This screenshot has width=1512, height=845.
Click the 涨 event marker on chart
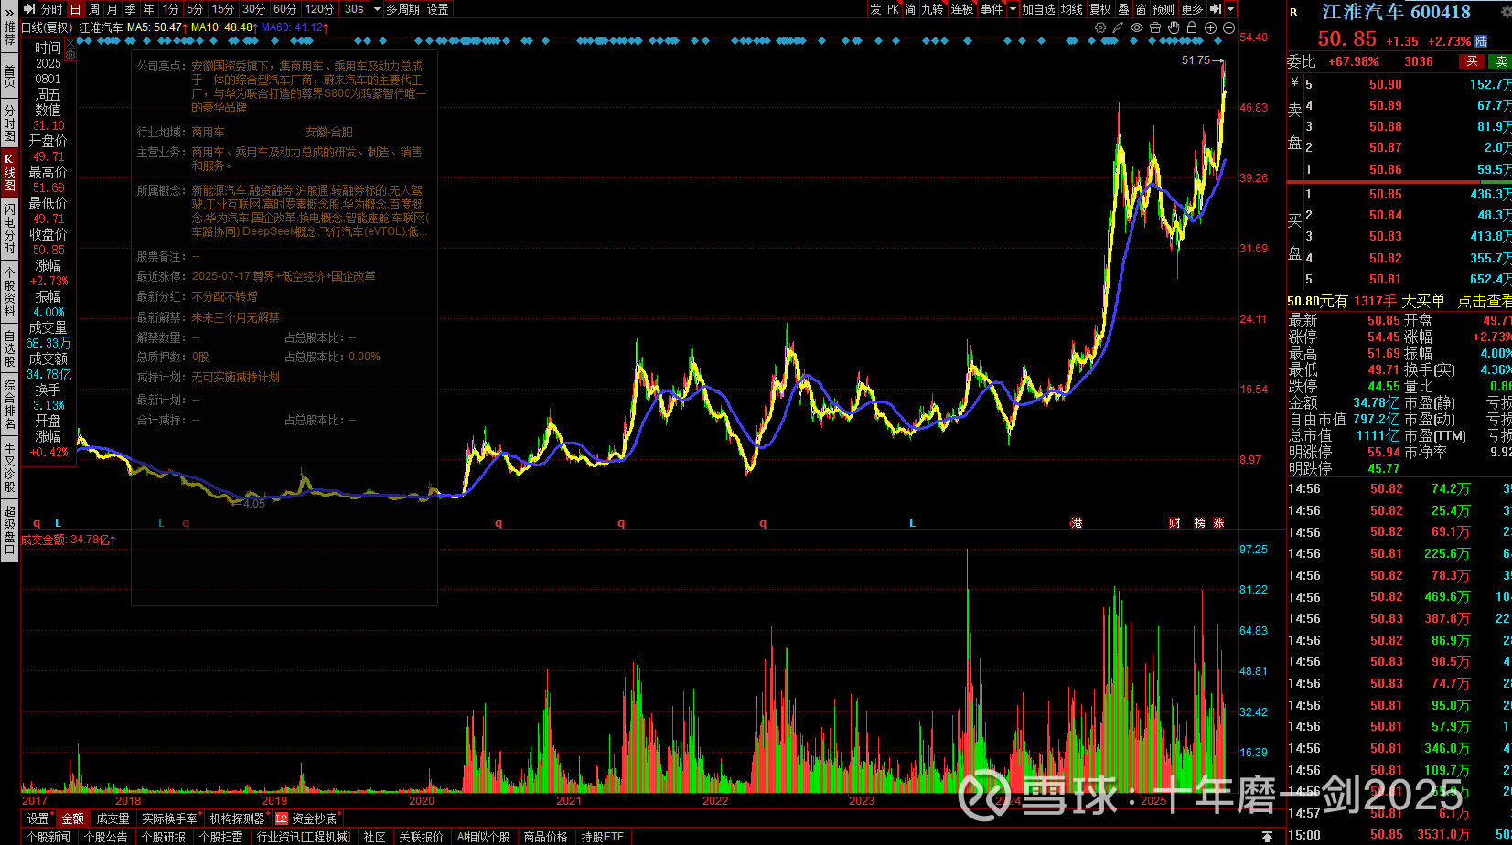(x=1218, y=523)
